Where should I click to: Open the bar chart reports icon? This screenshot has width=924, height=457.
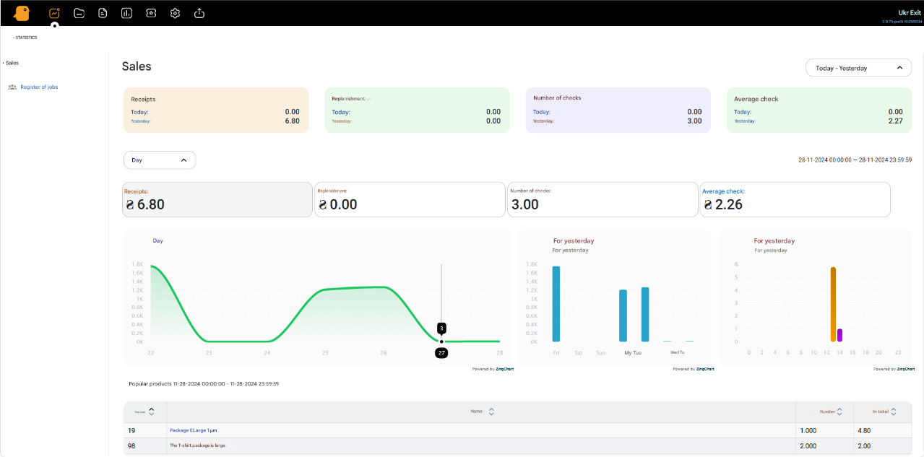click(x=126, y=13)
